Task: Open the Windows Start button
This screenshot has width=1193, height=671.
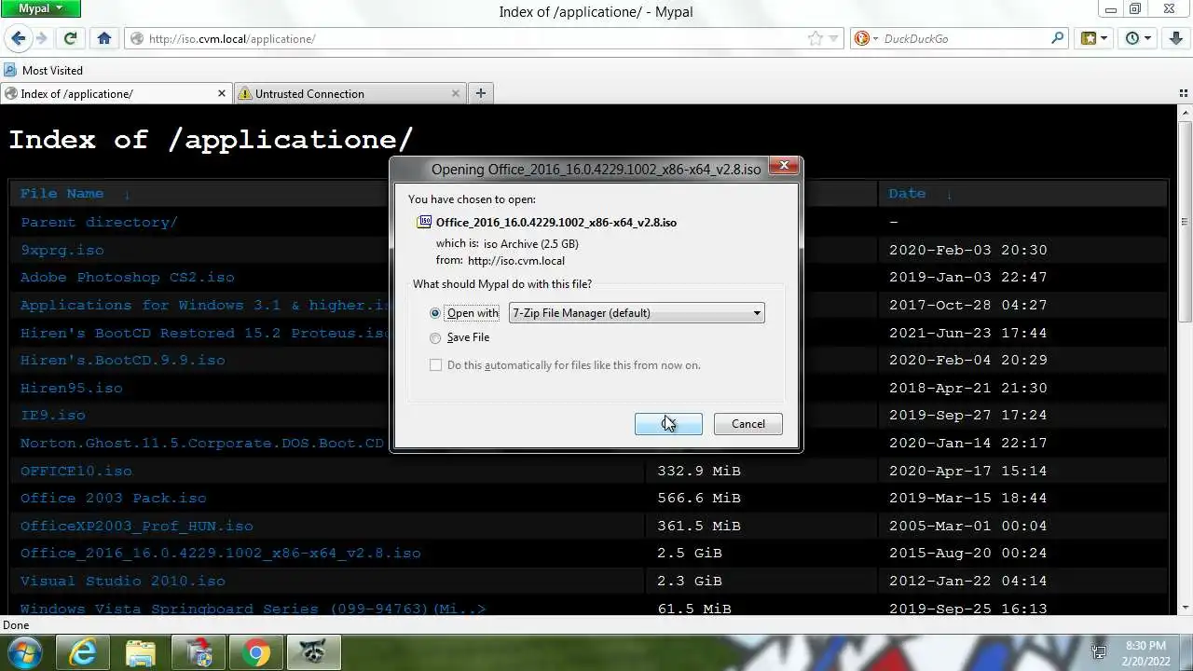Action: [x=25, y=652]
